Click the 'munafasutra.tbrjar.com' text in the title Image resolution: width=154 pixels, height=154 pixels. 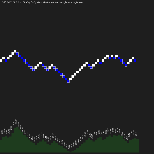(71, 2)
